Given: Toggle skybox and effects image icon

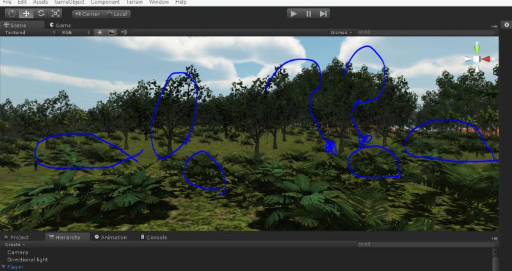Looking at the screenshot, I should 111,33.
